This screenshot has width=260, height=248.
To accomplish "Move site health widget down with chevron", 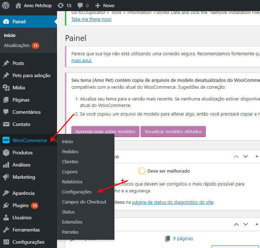I will [246, 156].
